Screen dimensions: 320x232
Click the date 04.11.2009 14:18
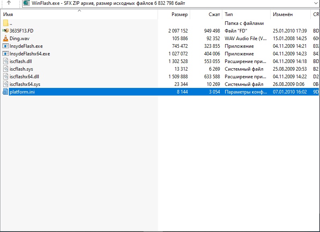[290, 61]
